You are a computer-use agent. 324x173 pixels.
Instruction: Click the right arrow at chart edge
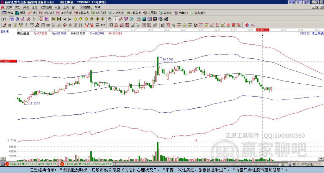(x=321, y=158)
